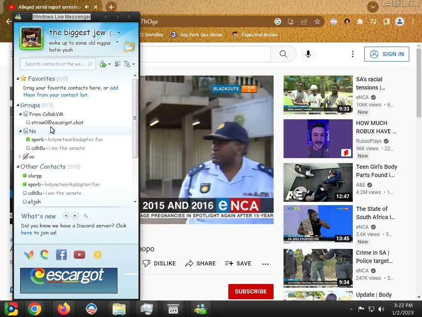The height and width of the screenshot is (317, 422).
Task: Click the Chrome profile avatar icon
Action: [x=400, y=21]
